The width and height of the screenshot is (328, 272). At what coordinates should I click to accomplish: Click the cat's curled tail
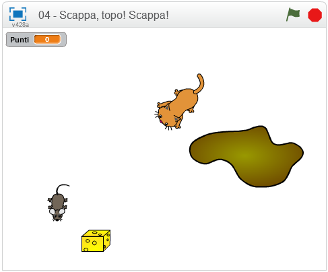click(x=199, y=83)
